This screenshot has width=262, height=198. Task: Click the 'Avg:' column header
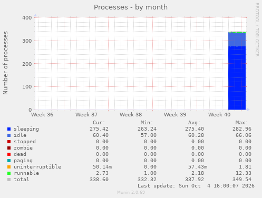195,123
